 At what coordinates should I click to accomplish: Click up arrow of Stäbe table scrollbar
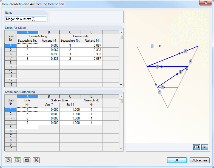point(121,97)
